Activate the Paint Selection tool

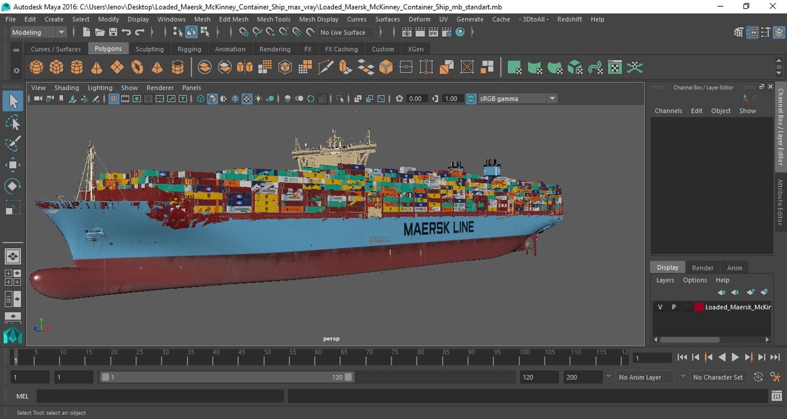13,143
